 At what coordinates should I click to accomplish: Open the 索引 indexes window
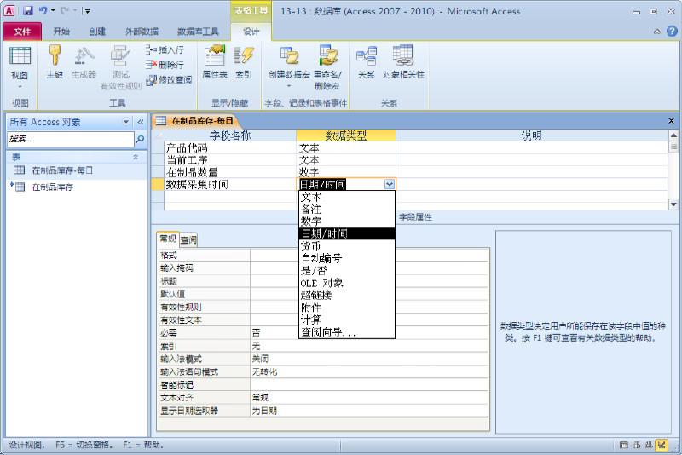244,62
